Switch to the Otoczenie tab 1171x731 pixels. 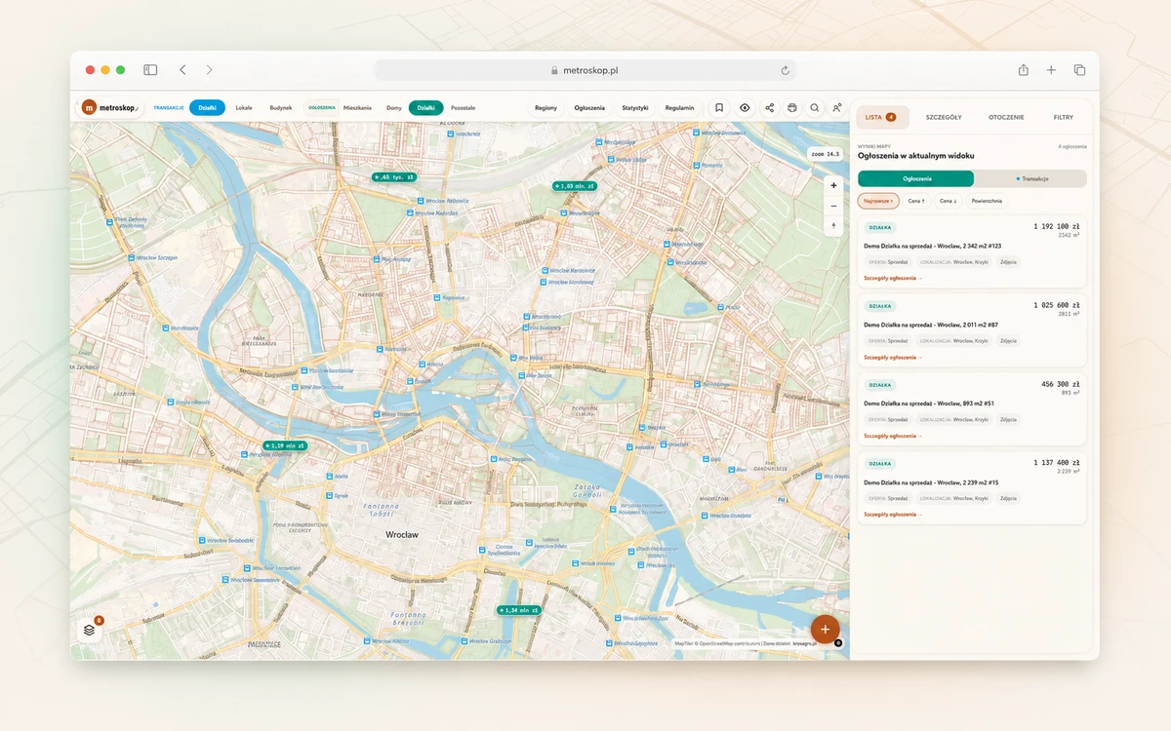(x=1006, y=117)
